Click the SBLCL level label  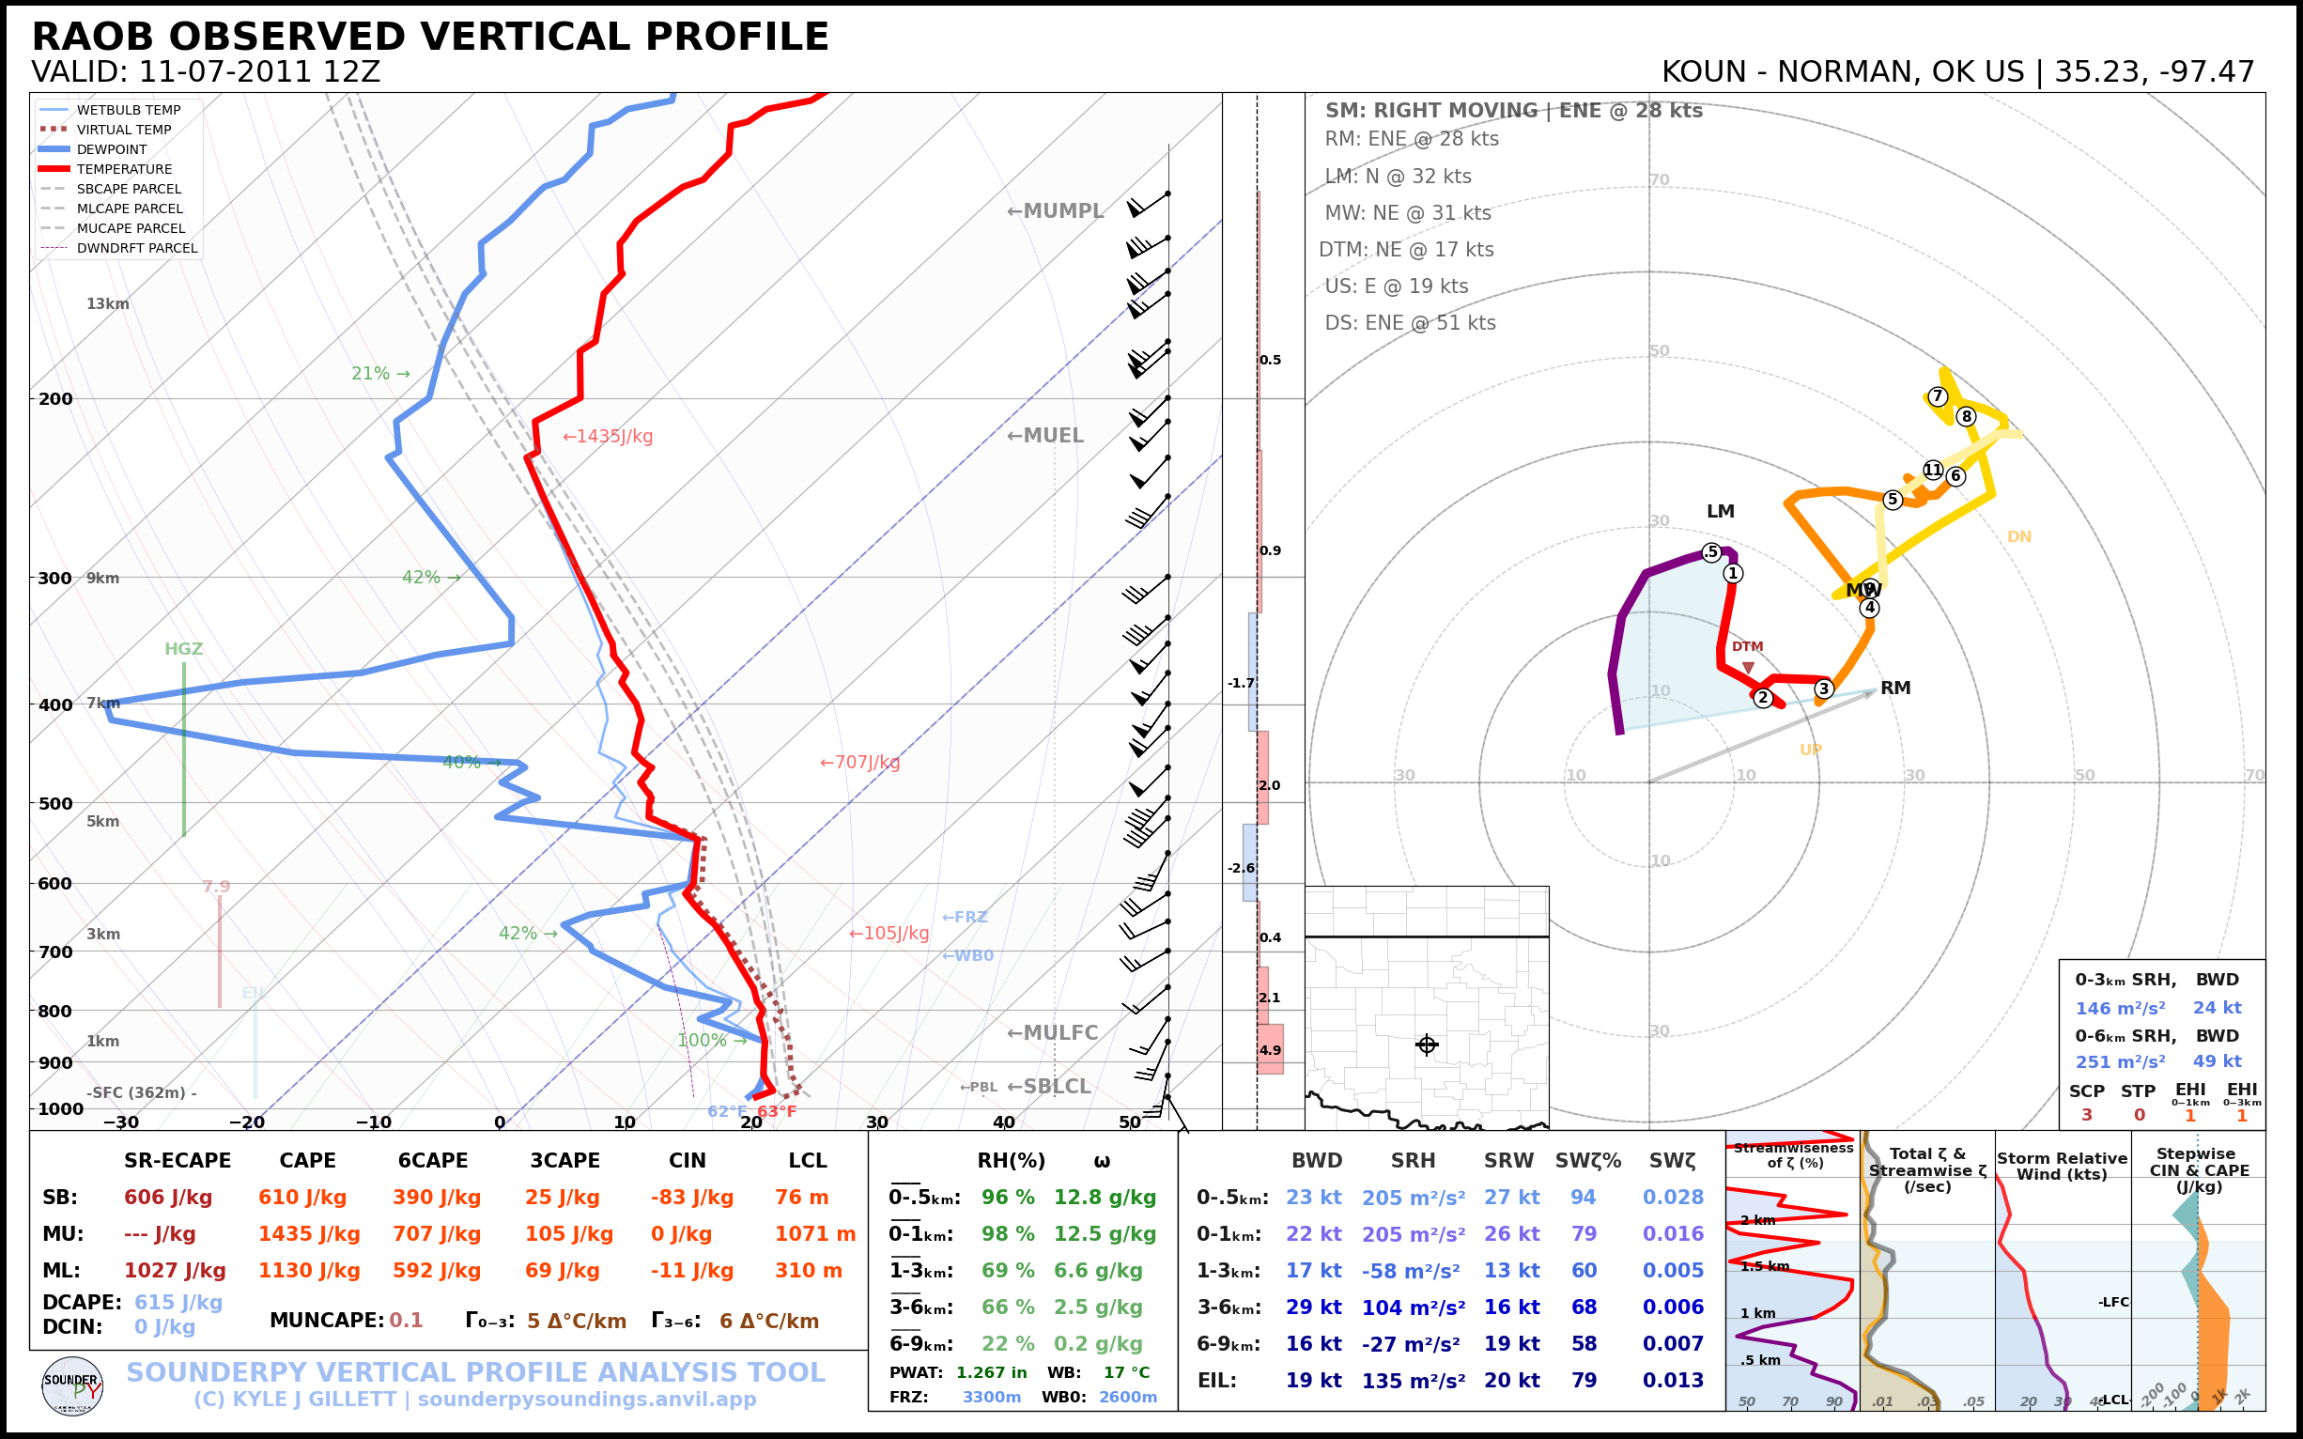pyautogui.click(x=1049, y=1087)
